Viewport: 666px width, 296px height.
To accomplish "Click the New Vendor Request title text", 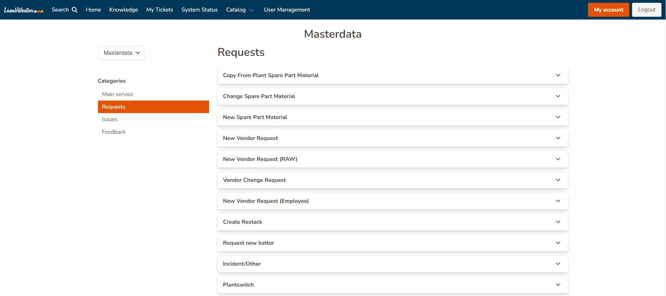I will point(250,138).
